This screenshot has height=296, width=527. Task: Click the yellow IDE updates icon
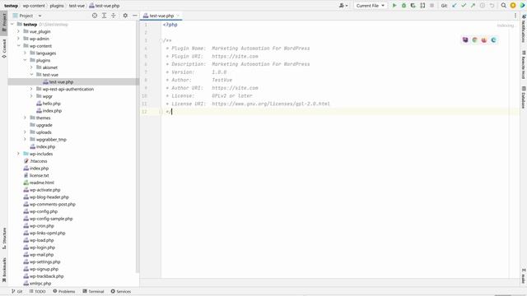[513, 6]
